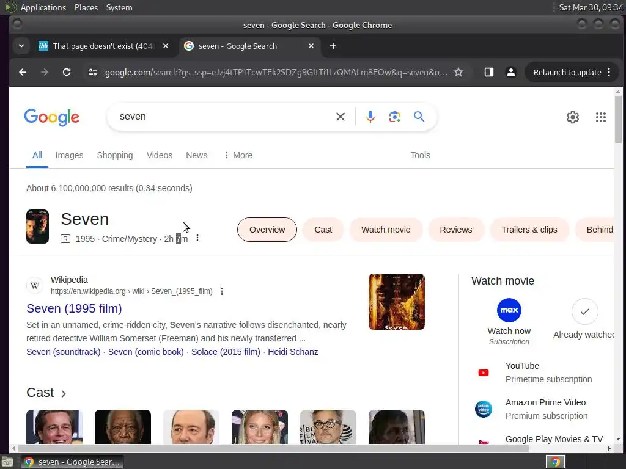Open the Seven (1995 film) Wikipedia link
The image size is (626, 469).
click(74, 308)
